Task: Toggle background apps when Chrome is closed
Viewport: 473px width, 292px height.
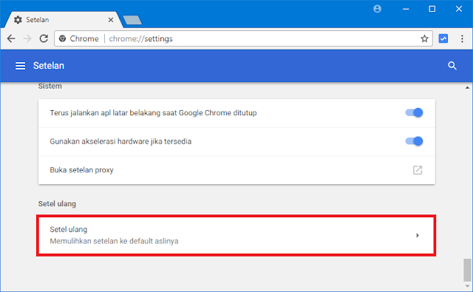Action: (x=414, y=113)
